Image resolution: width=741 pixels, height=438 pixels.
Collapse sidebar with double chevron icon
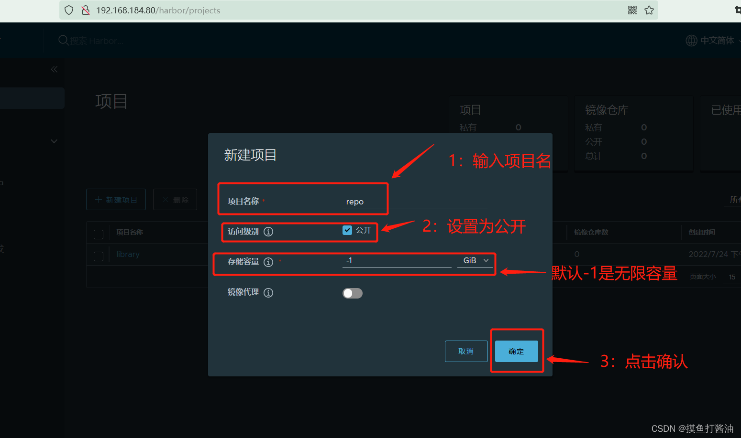[x=54, y=69]
